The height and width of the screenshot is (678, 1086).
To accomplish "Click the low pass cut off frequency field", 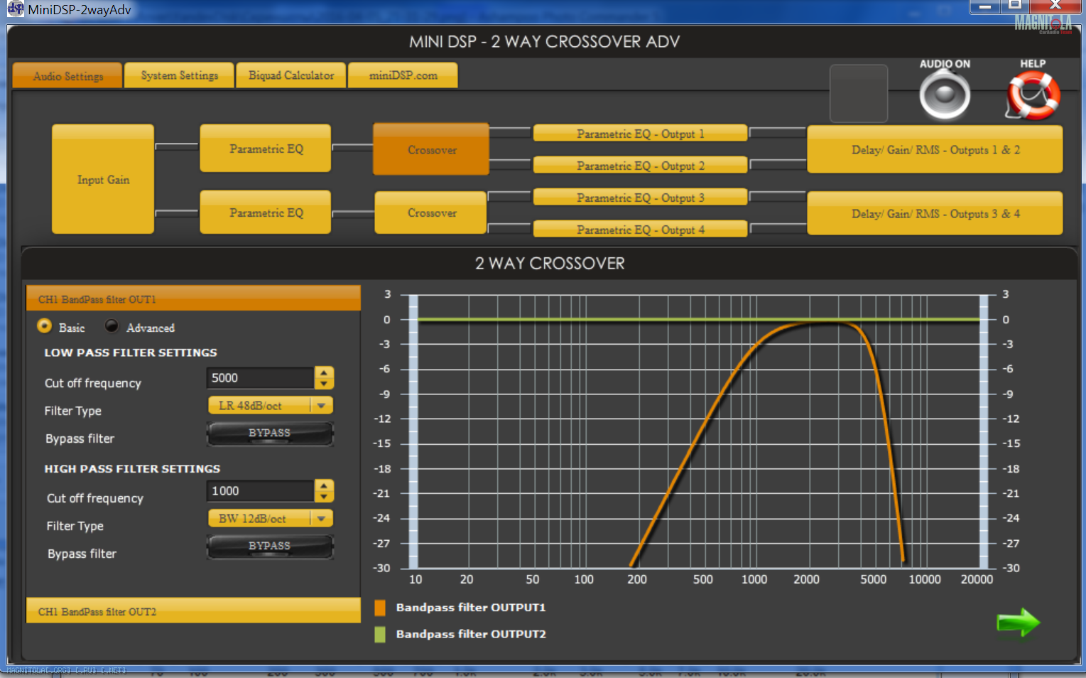I will [260, 378].
